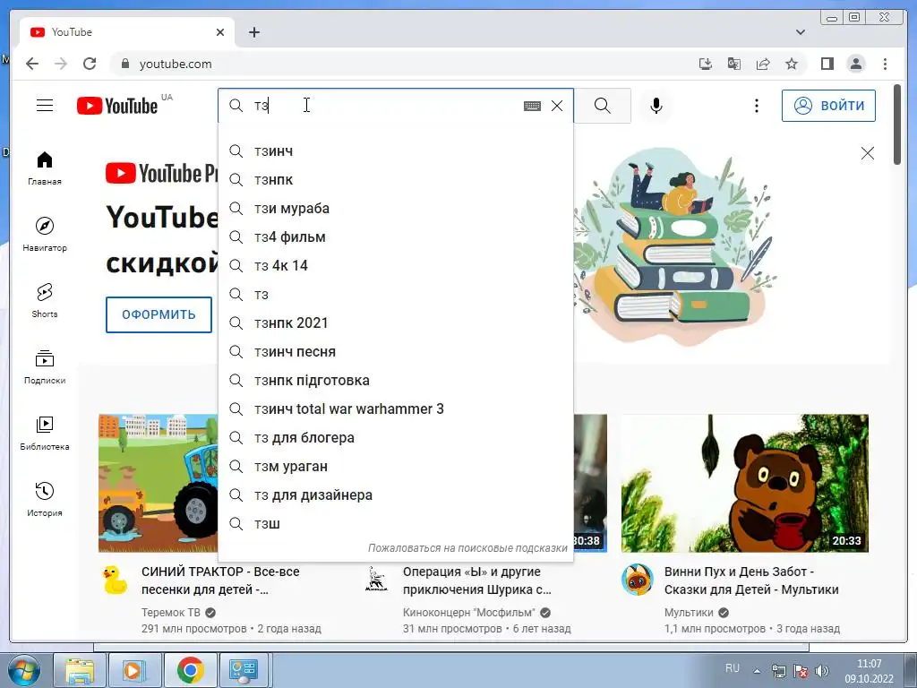Screen dimensions: 917x688
Task: Bookmark the page with the star icon
Action: coord(792,64)
